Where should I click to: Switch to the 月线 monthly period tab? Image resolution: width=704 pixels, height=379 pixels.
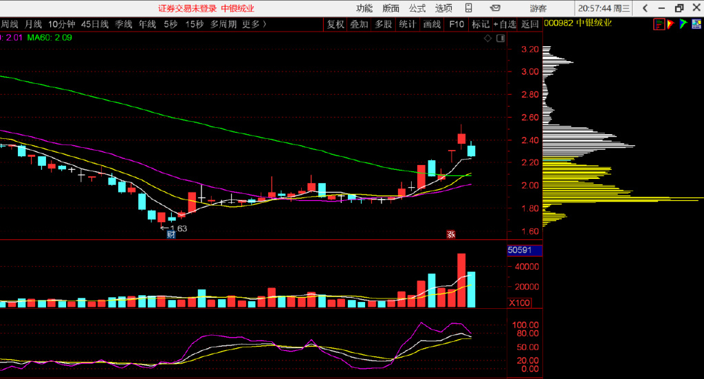click(33, 24)
